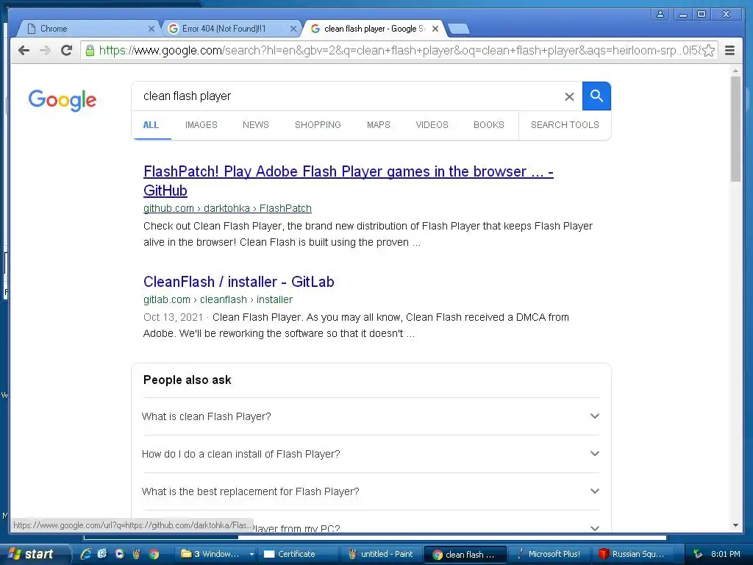Close the blank Chrome tab
This screenshot has width=753, height=565.
(x=151, y=29)
